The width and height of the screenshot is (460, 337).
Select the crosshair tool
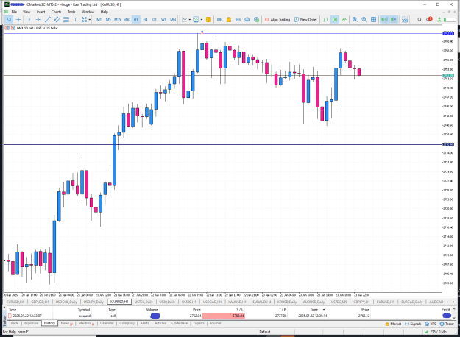(x=18, y=20)
